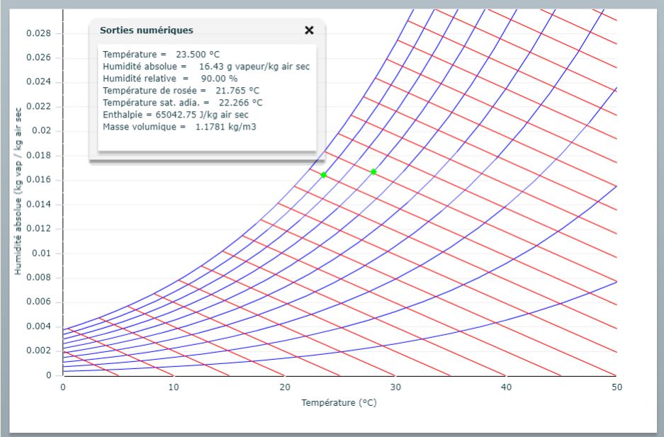This screenshot has width=664, height=437.
Task: Close the Sorties numériques popup
Action: click(x=309, y=30)
